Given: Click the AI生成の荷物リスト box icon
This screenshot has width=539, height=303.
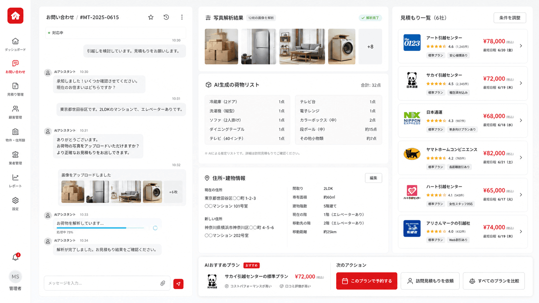Looking at the screenshot, I should (x=208, y=85).
